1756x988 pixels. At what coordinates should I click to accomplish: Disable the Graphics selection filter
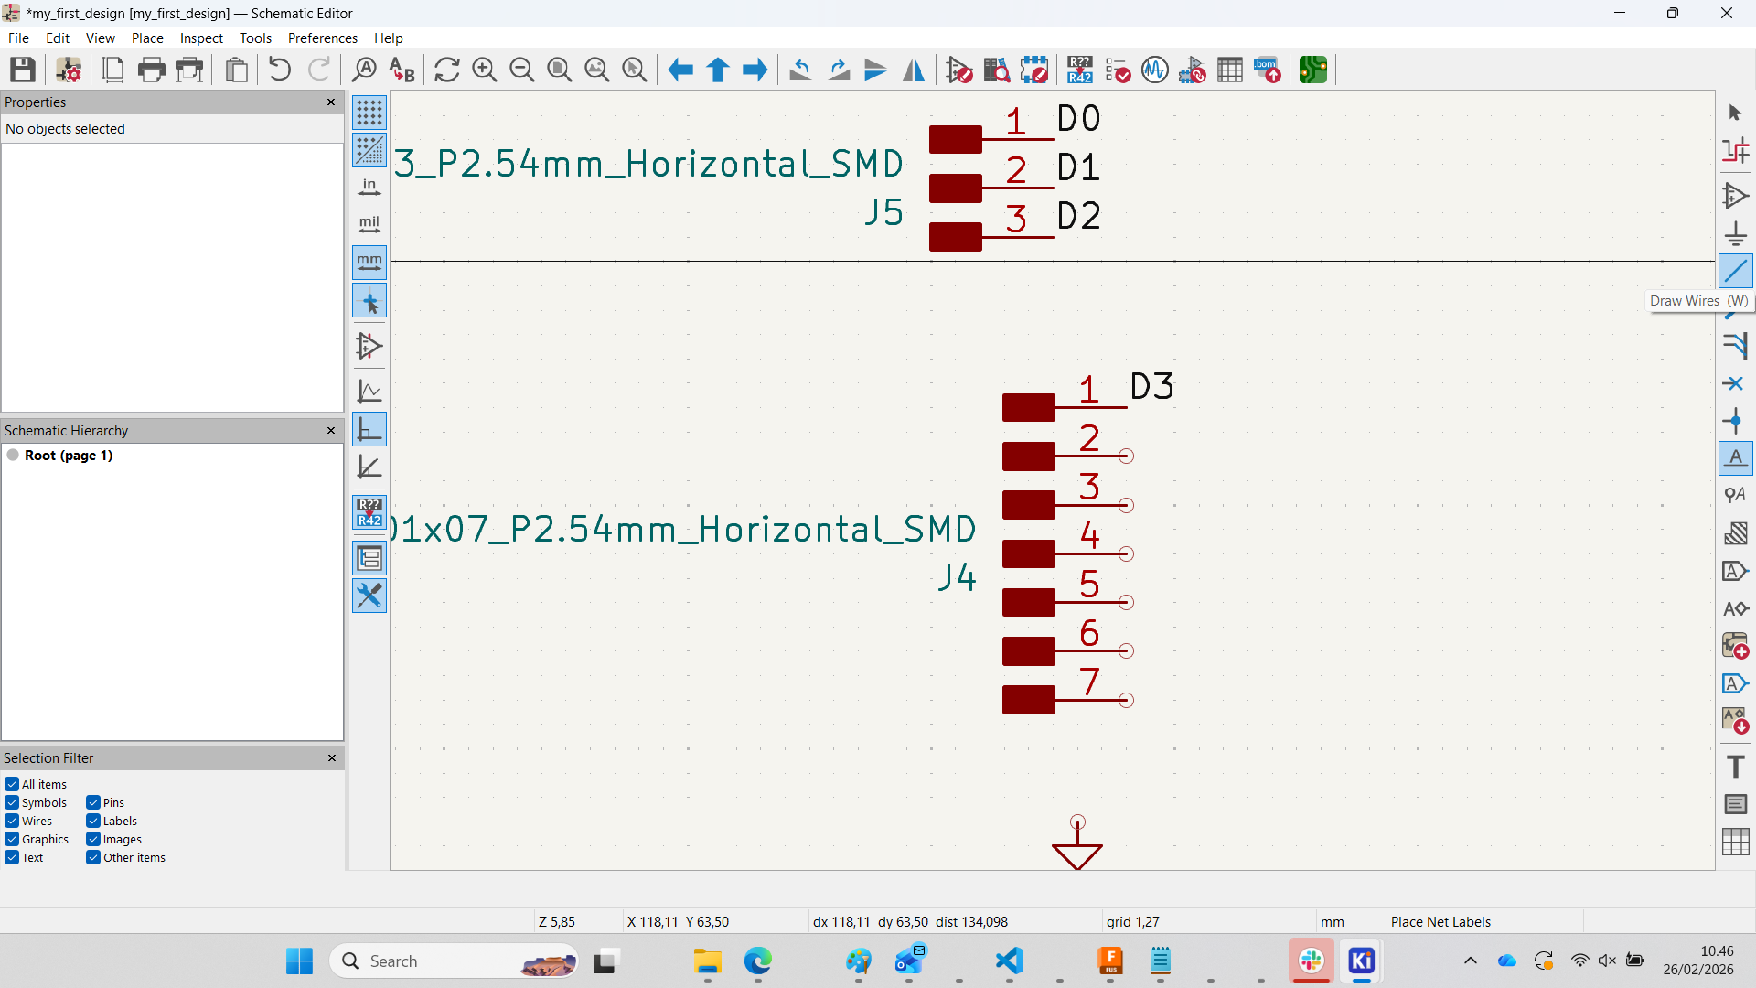(12, 839)
